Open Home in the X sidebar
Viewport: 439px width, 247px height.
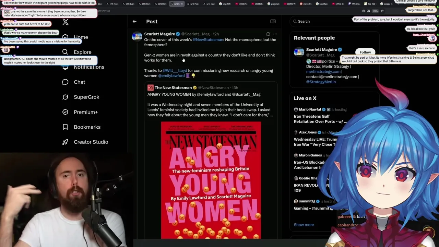click(x=81, y=37)
